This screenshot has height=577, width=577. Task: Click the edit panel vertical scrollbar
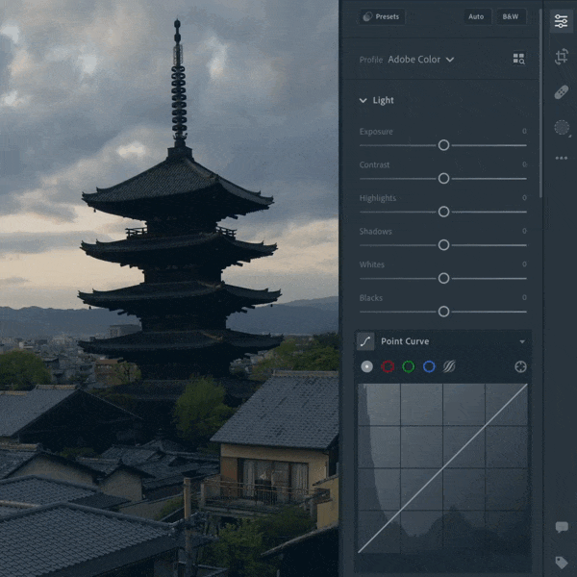(540, 103)
